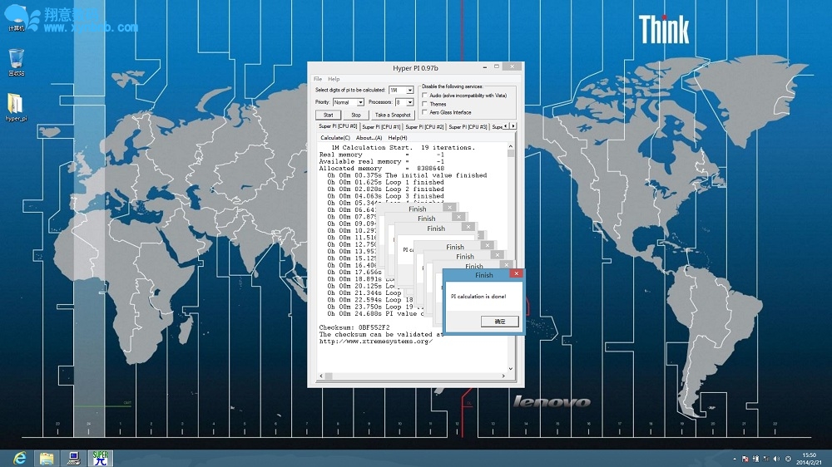Enable the Audio service disable checkbox

[x=425, y=96]
